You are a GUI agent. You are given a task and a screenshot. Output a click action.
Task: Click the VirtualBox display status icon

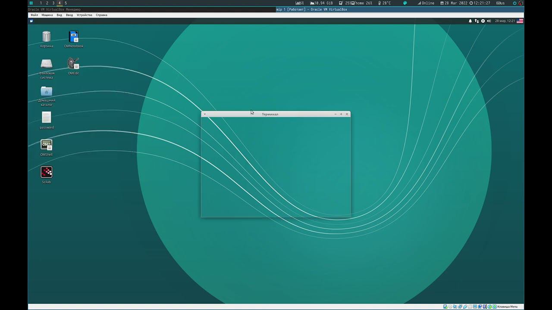point(475,307)
